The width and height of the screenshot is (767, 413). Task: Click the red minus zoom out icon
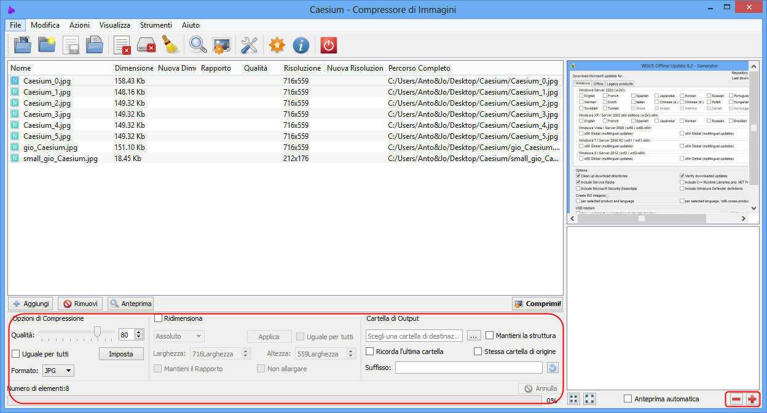[x=736, y=399]
